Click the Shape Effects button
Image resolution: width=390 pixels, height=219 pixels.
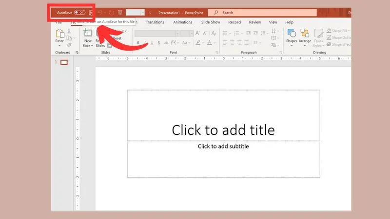click(x=338, y=44)
